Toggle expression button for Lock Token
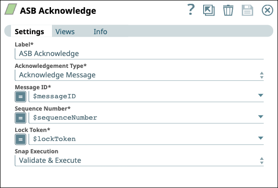This screenshot has width=278, height=188. pyautogui.click(x=21, y=139)
